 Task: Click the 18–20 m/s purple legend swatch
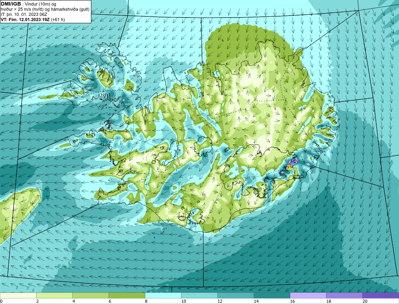tap(345, 295)
